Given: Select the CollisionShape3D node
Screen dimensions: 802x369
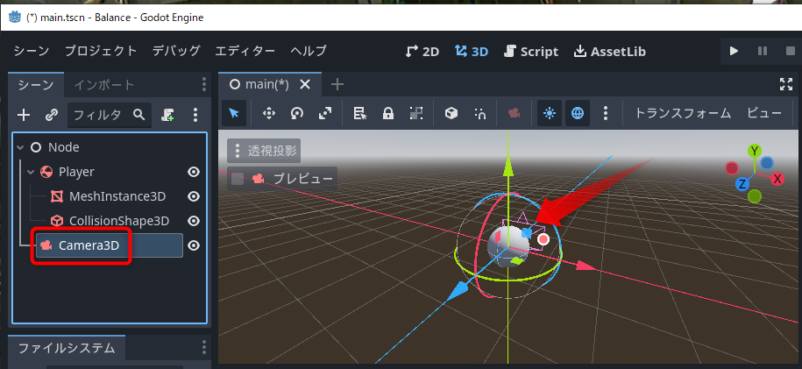Looking at the screenshot, I should point(119,221).
